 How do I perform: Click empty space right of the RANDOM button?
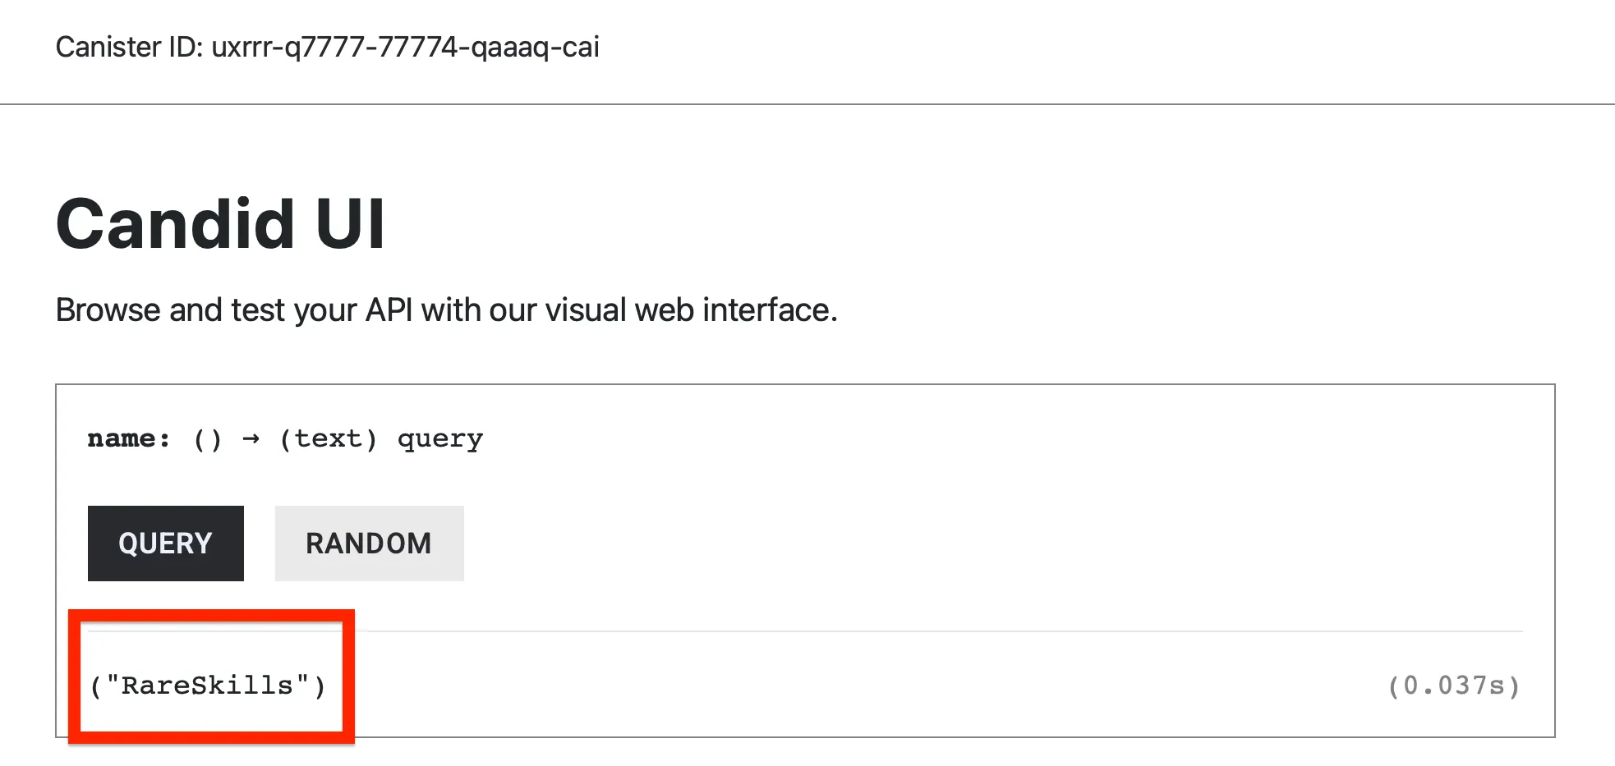986,544
